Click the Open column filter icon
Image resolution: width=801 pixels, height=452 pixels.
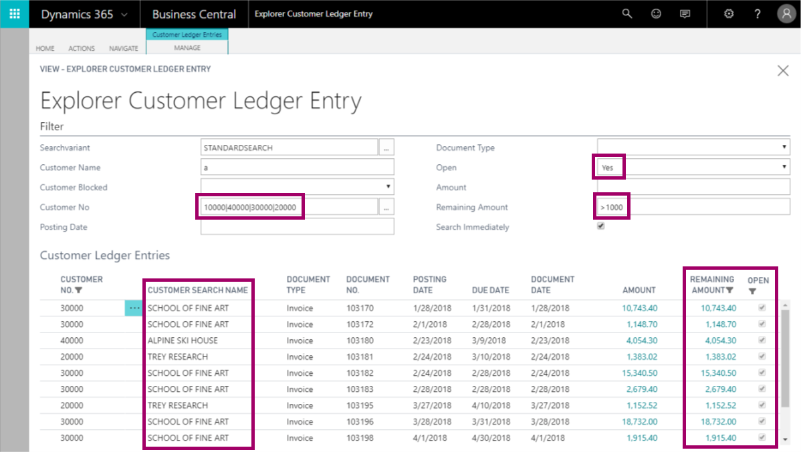752,291
